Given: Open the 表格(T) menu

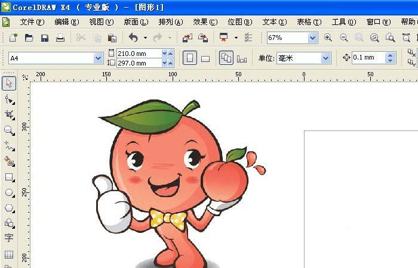Looking at the screenshot, I should pyautogui.click(x=309, y=22).
